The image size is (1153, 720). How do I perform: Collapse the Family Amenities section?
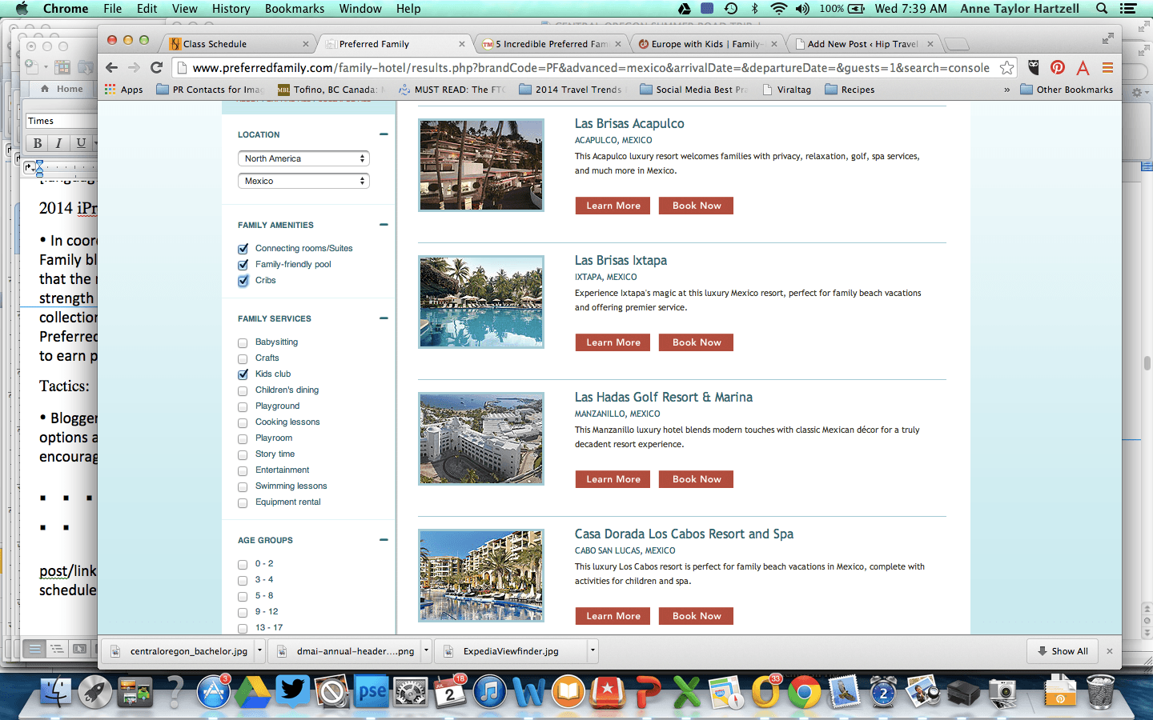(x=384, y=225)
